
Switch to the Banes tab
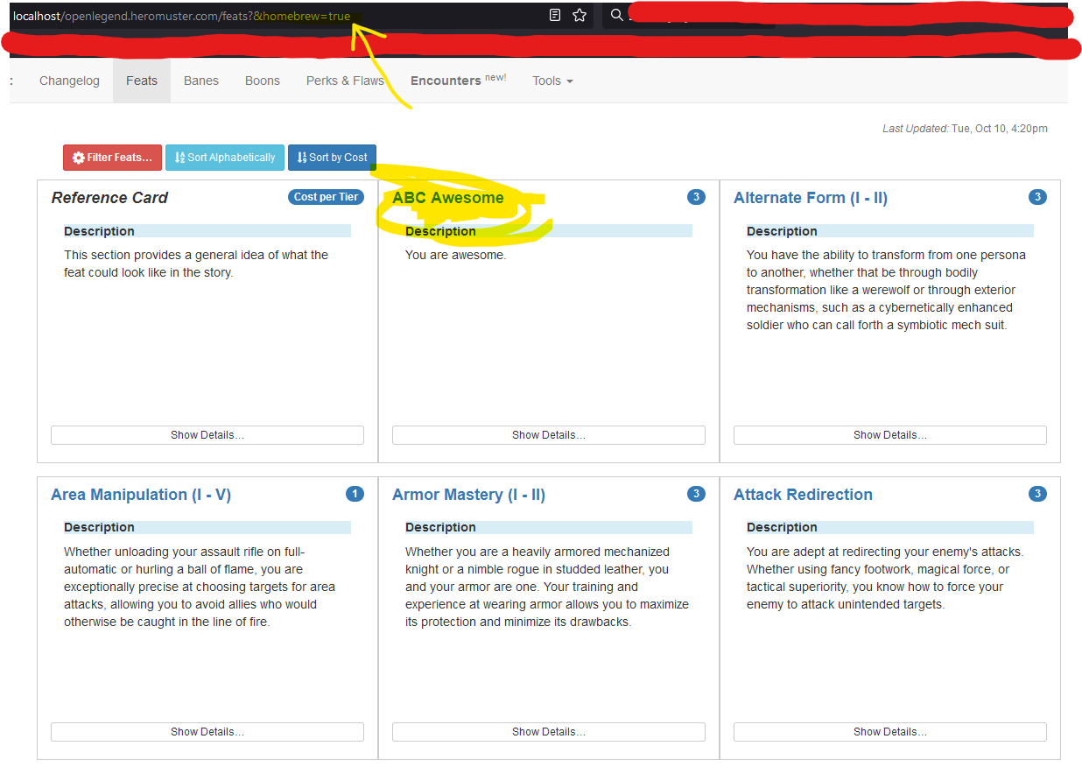201,81
